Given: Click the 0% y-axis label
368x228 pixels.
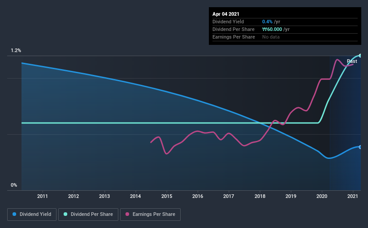Looking at the screenshot, I should [14, 185].
